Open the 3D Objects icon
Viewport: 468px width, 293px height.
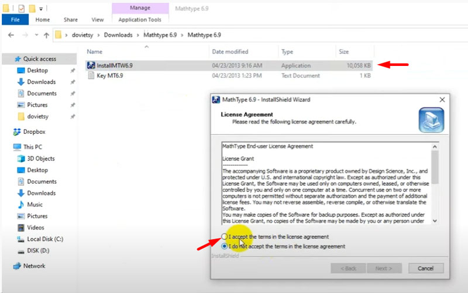coord(21,158)
